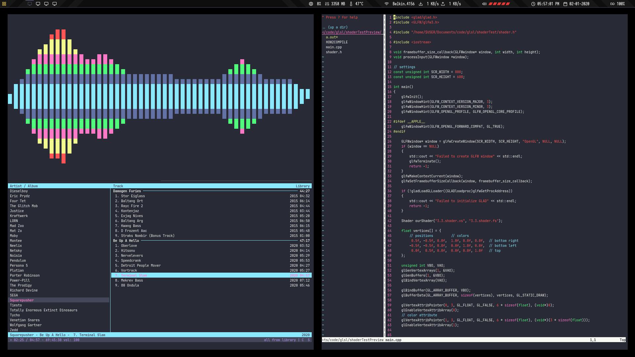The height and width of the screenshot is (357, 635).
Task: Click the 05:57:01 PM time display
Action: point(548,4)
